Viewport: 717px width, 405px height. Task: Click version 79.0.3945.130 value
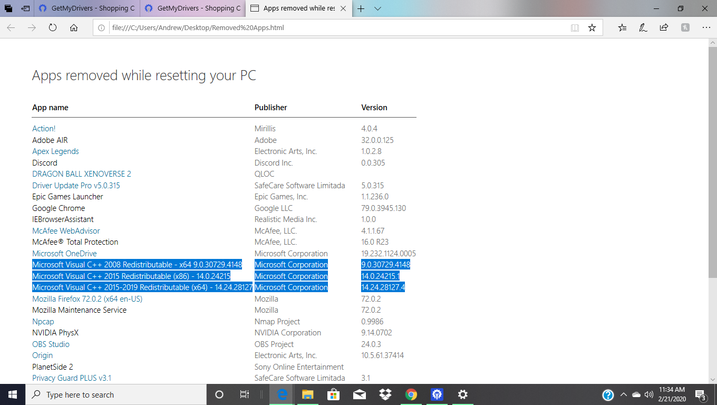click(384, 208)
